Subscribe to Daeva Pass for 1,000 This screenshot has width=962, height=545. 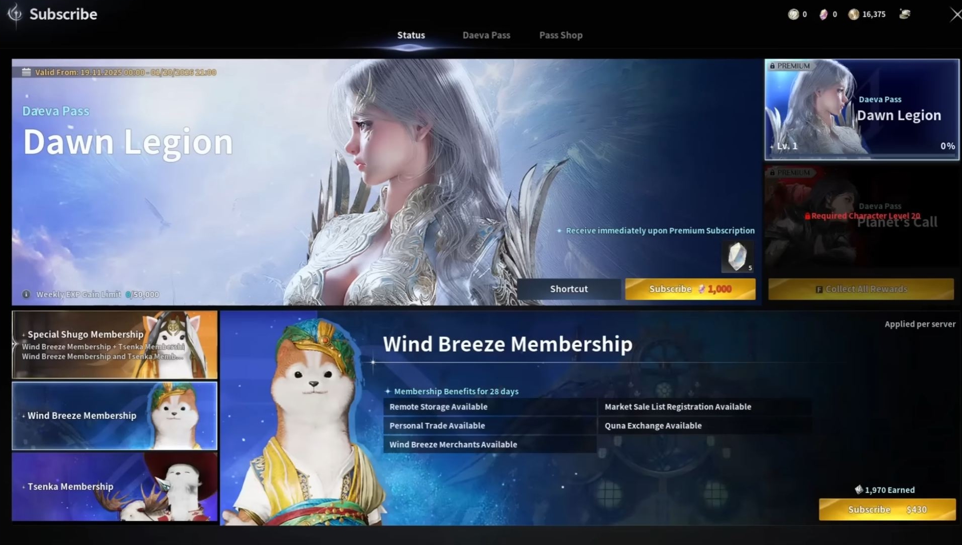[690, 289]
